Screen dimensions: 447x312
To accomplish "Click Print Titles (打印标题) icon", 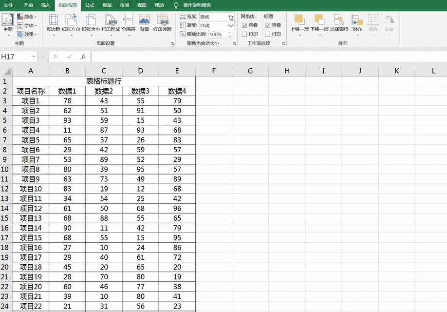I will (x=162, y=20).
